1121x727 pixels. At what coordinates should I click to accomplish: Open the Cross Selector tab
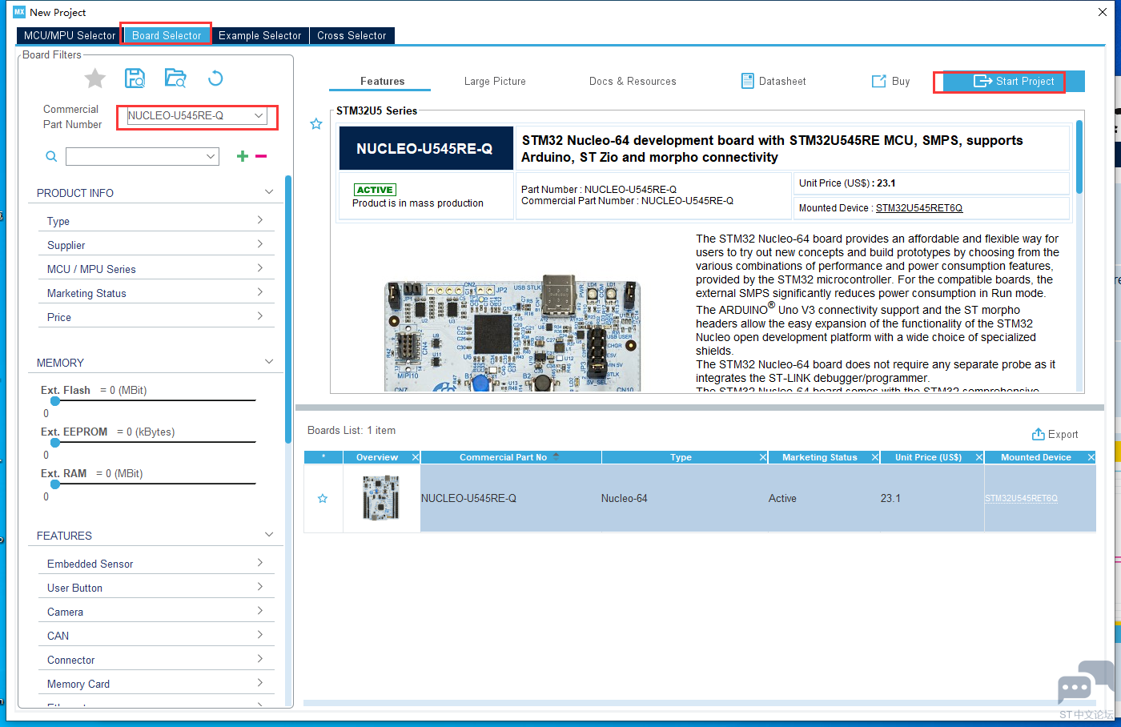pos(352,35)
